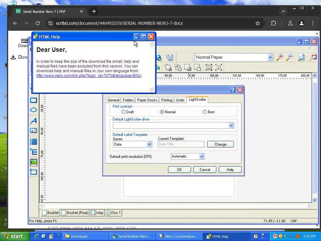Switch to Nero CoverDesigner taskbar button
The height and width of the screenshot is (241, 321).
tap(179, 237)
